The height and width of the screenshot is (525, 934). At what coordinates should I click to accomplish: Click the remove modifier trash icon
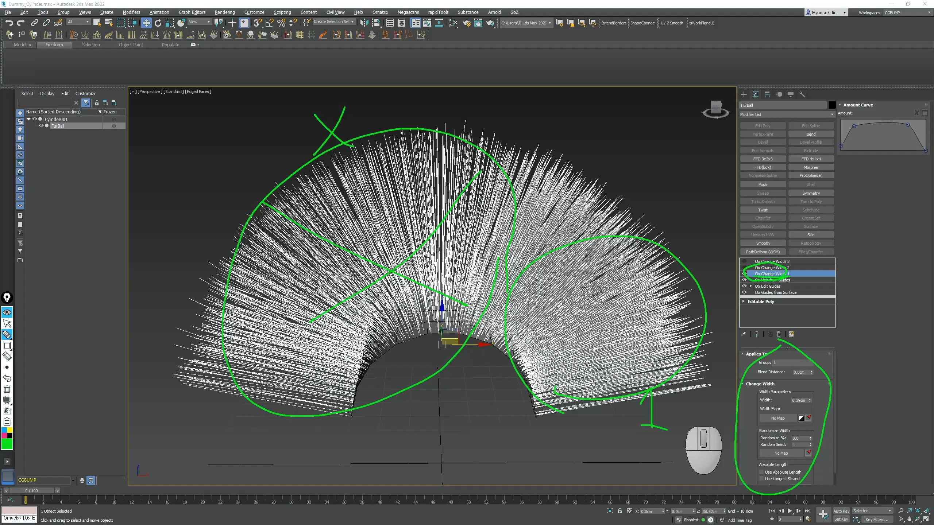[x=778, y=334]
